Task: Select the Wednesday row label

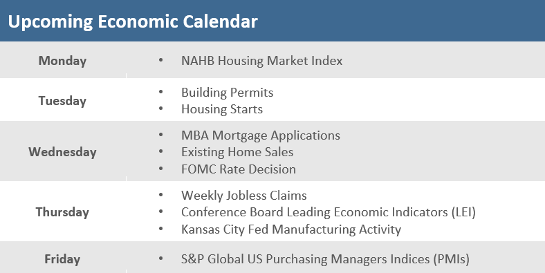Action: click(62, 152)
